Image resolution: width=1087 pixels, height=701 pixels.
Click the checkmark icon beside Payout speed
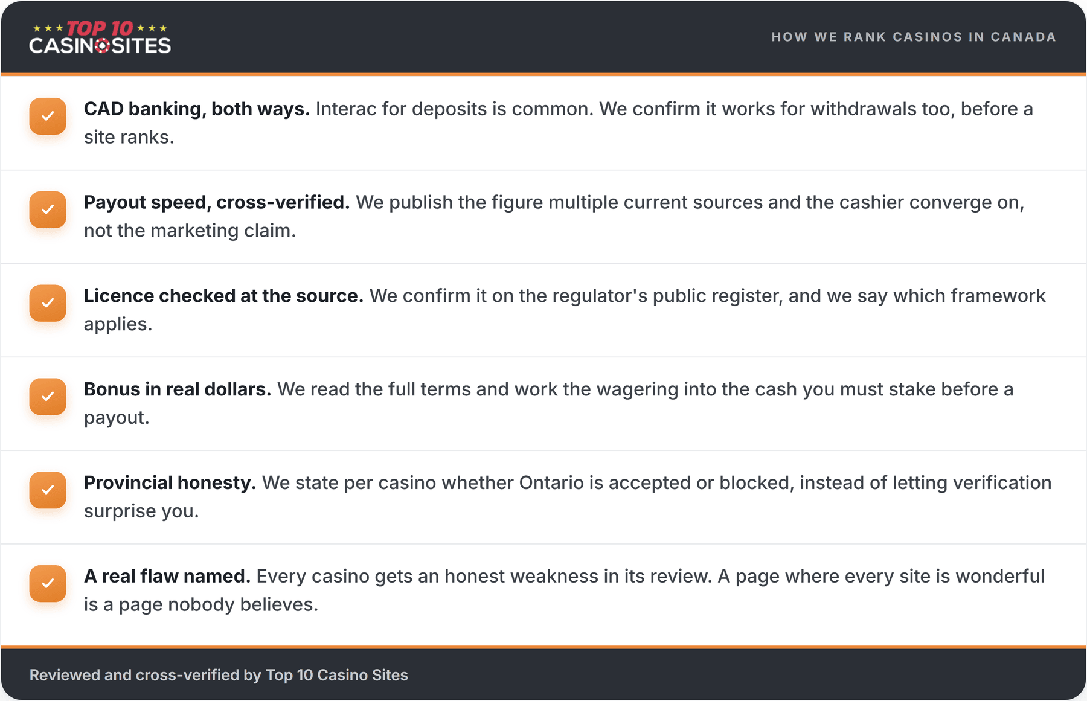[x=48, y=210]
